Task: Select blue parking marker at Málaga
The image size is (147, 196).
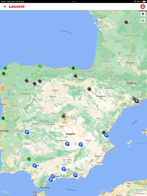Action: 53,176
